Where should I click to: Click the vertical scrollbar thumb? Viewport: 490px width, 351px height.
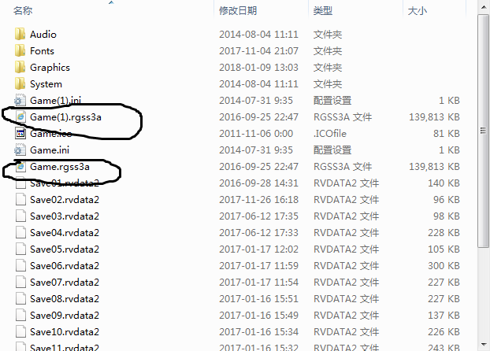(x=483, y=131)
